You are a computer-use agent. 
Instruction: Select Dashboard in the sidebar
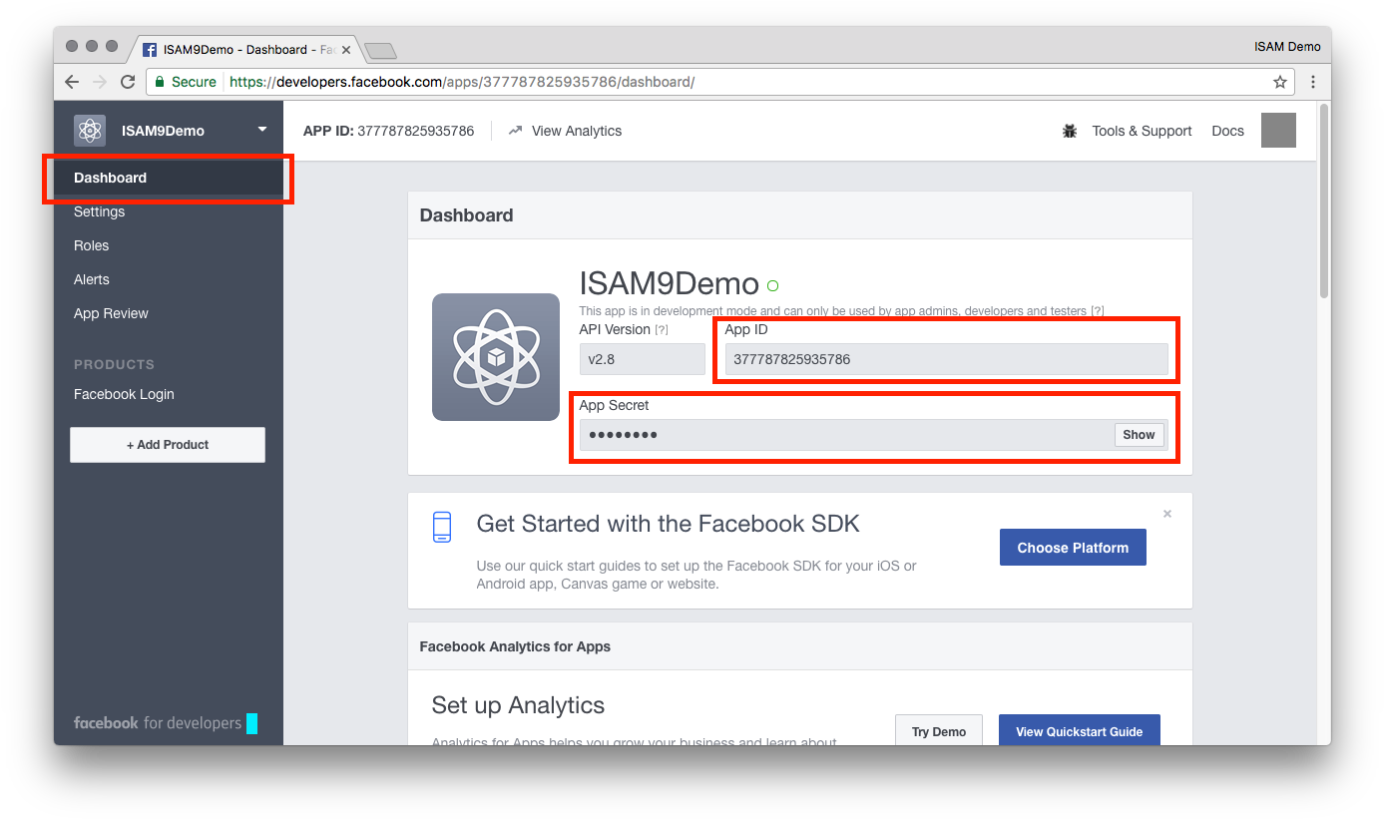pyautogui.click(x=169, y=178)
